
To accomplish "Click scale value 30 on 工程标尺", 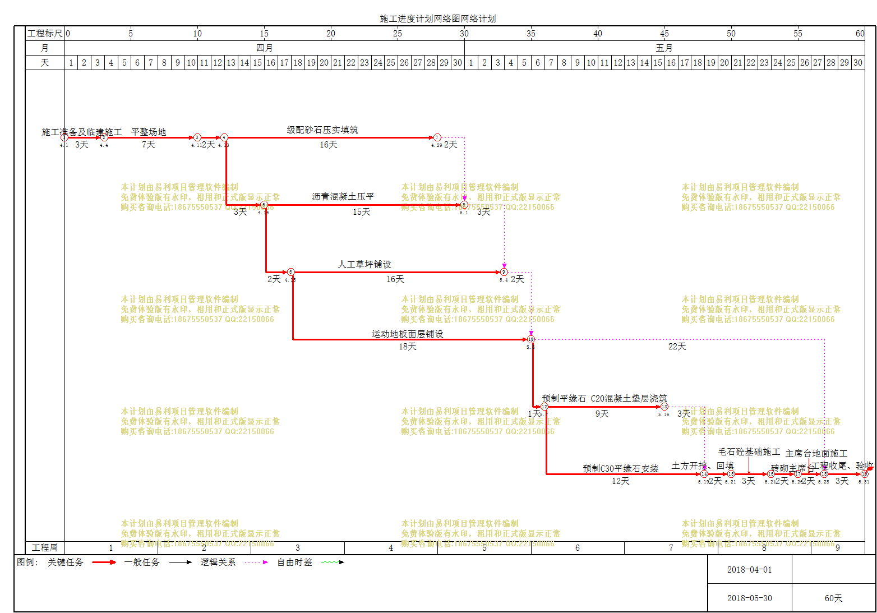I will [x=464, y=34].
